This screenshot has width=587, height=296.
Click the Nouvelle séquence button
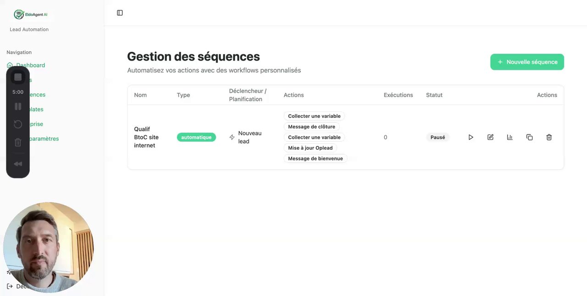527,62
